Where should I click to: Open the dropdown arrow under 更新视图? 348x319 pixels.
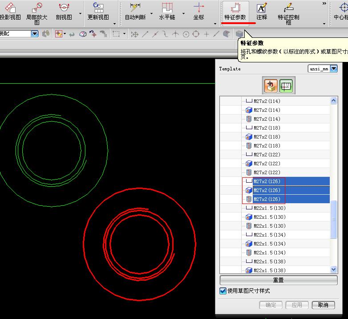(x=114, y=24)
